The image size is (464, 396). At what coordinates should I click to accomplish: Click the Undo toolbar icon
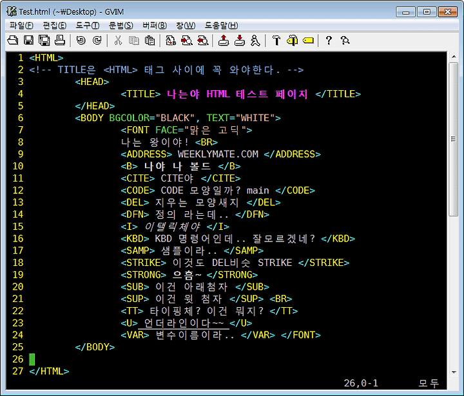coord(81,40)
